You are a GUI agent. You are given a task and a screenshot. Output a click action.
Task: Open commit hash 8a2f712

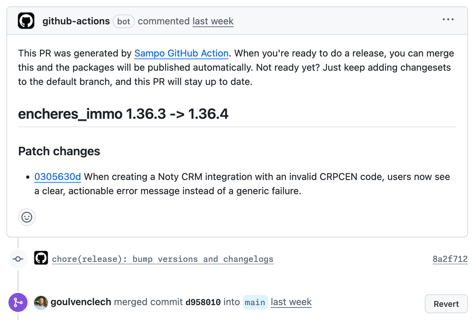coord(450,259)
